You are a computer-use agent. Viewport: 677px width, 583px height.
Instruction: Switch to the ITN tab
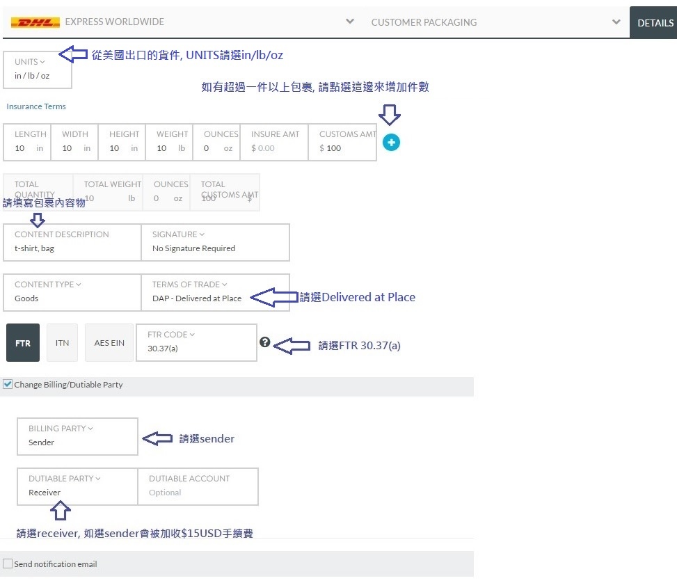coord(62,342)
